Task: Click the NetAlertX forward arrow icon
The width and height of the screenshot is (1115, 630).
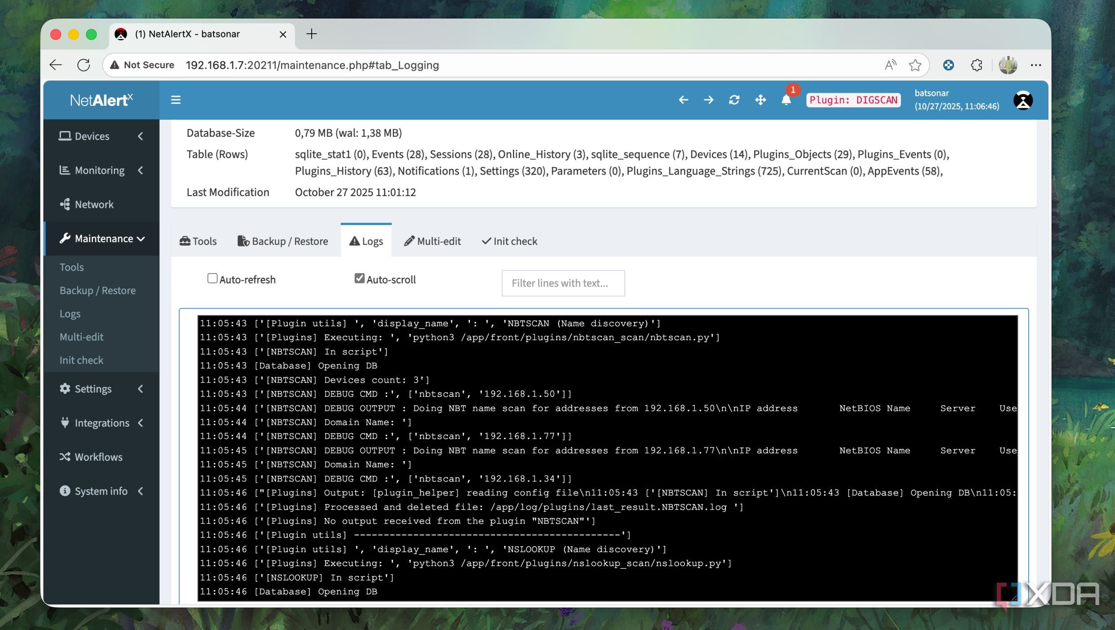Action: coord(708,100)
